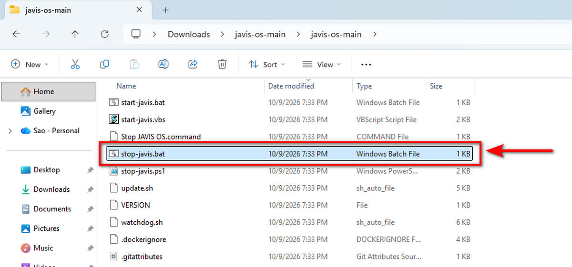This screenshot has width=572, height=267.
Task: Click pin icon next to Pictures
Action: [90, 228]
